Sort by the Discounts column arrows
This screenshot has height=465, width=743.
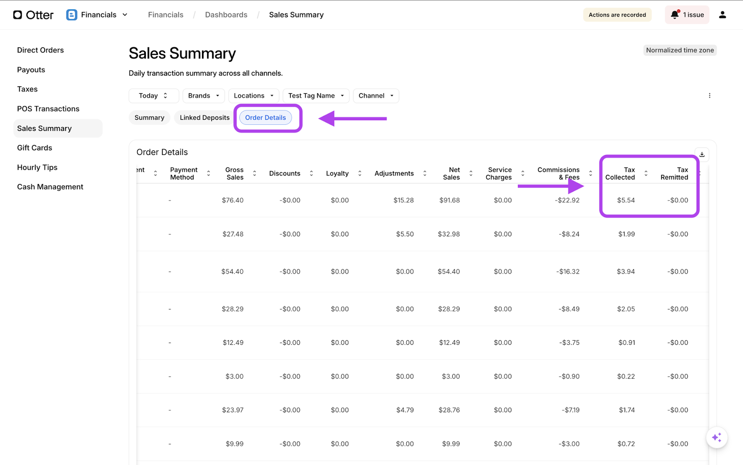[311, 174]
